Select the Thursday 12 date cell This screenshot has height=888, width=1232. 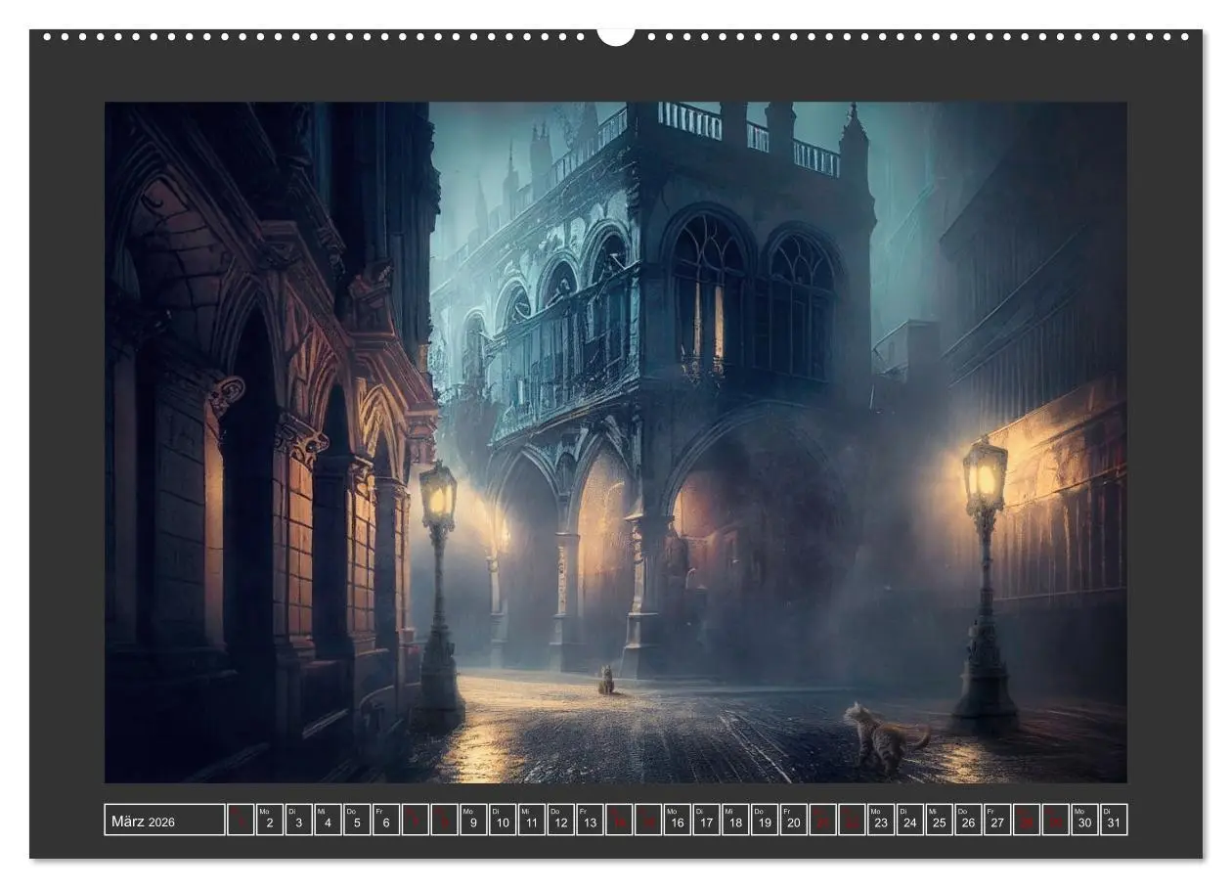click(561, 820)
